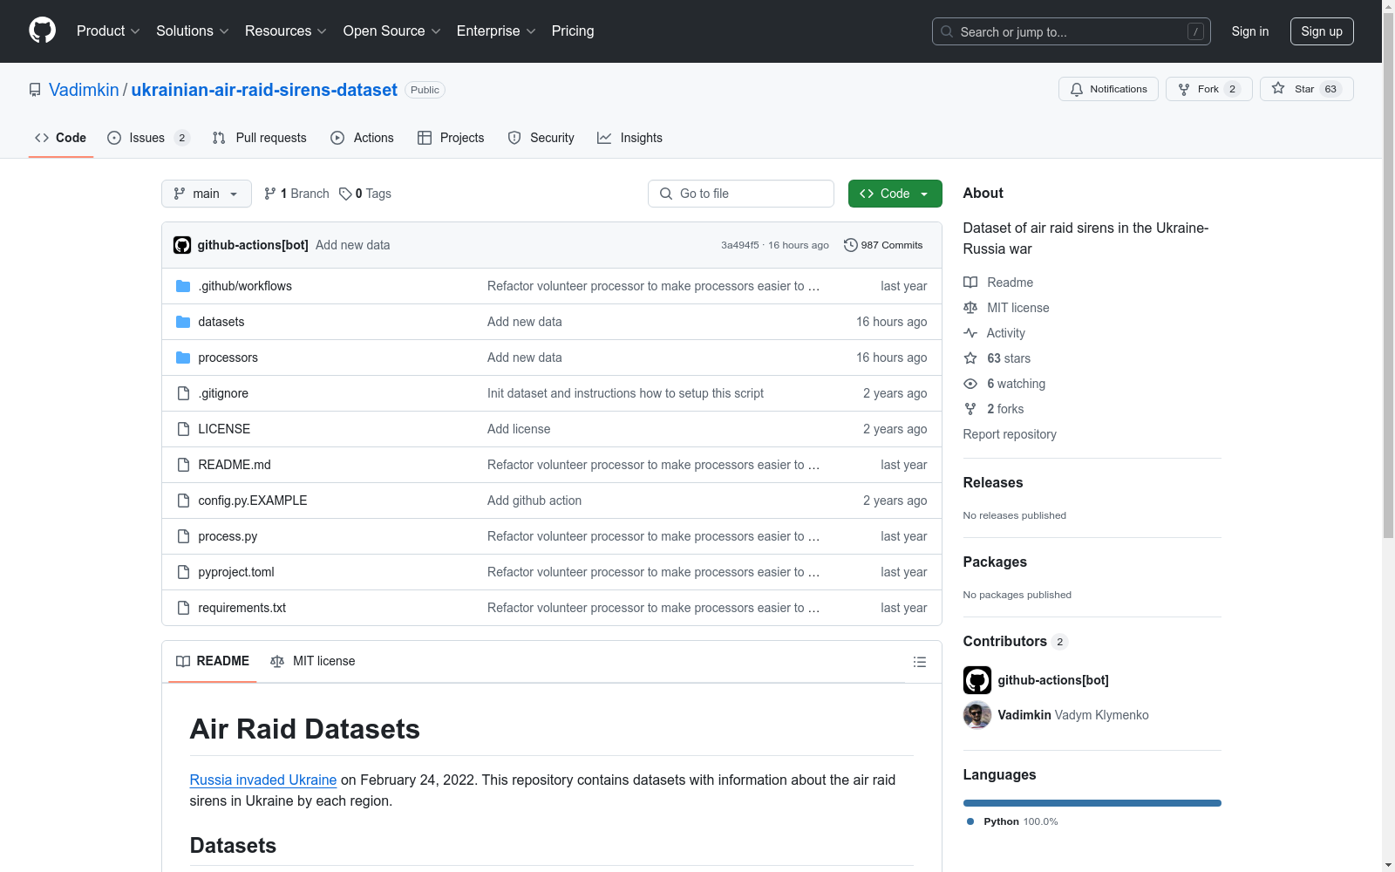
Task: Open the green Code dropdown button
Action: click(x=895, y=194)
